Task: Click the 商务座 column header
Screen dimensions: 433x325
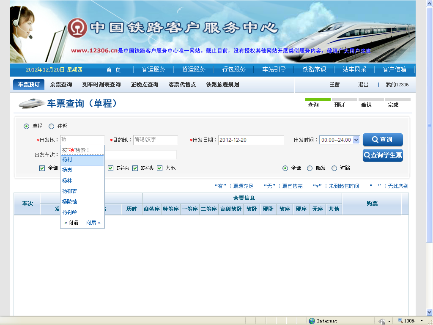Action: [152, 209]
